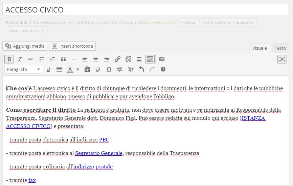Insert a numbered list
Screen dimensions: 293x186
click(x=52, y=59)
